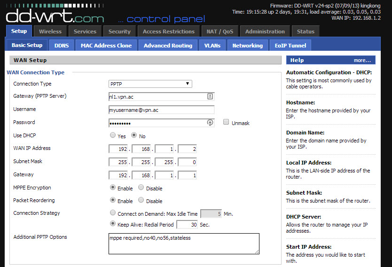Click the third octet of Subnet Mask
The height and width of the screenshot is (267, 392).
[164, 162]
